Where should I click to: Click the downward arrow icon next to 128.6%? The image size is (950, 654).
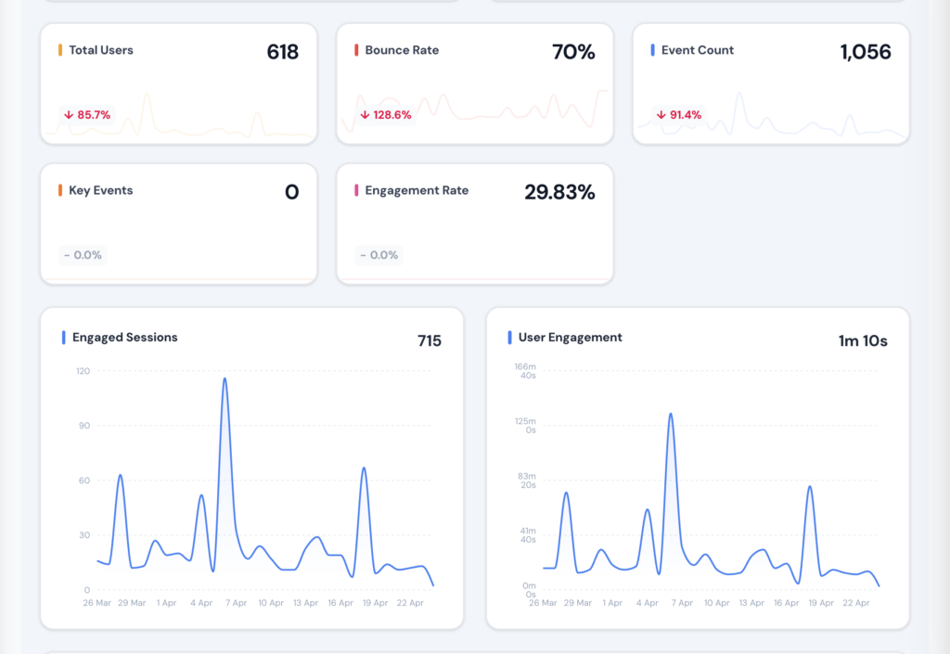[364, 115]
